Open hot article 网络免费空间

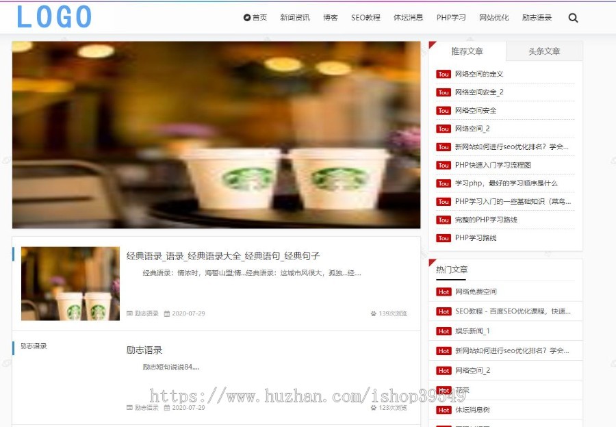[x=476, y=292]
